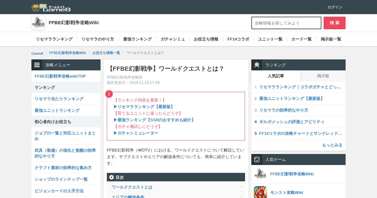The image size is (377, 198).
Task: Open クラフト素材の効率的な集め方 sidebar link
Action: 63,168
